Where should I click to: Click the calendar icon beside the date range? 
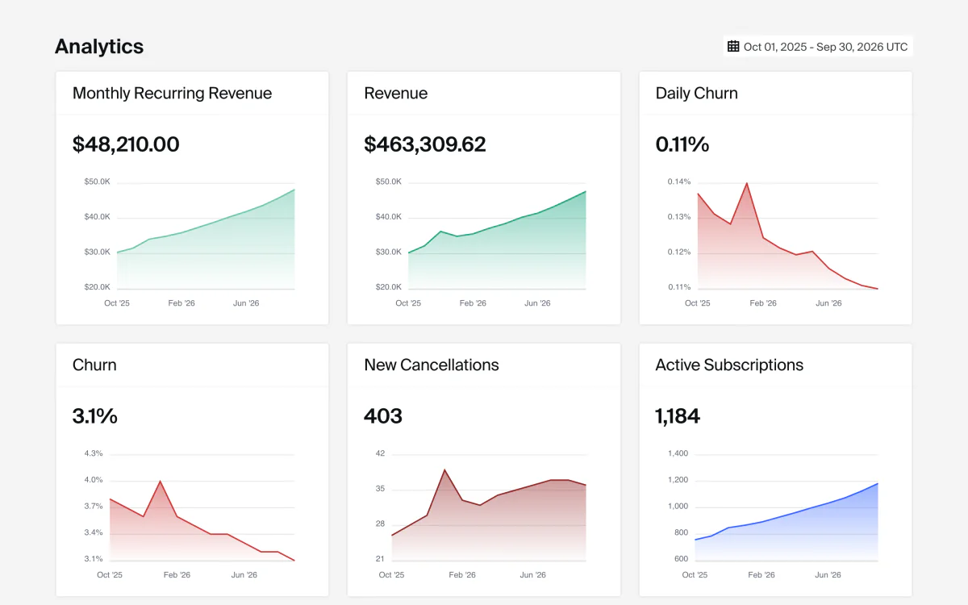click(x=733, y=46)
